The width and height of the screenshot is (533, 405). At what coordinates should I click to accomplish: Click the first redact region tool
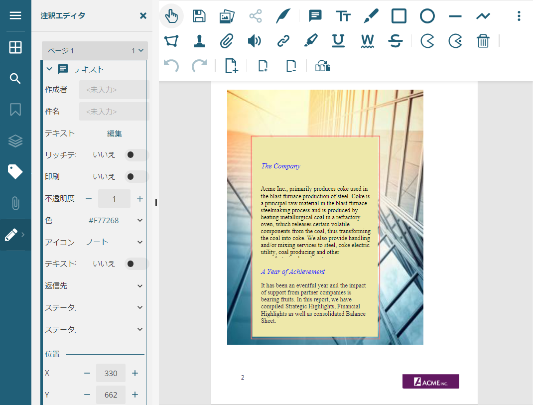tap(427, 41)
